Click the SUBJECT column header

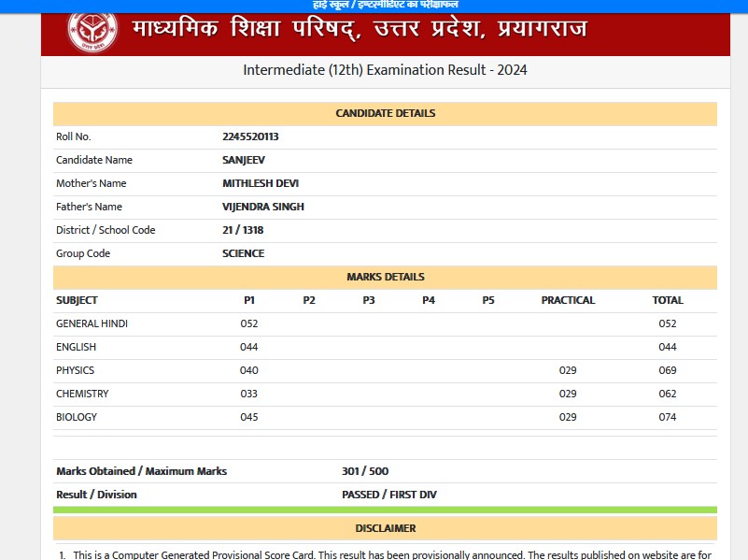pos(77,300)
